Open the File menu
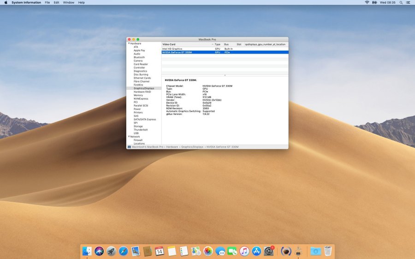Image resolution: width=415 pixels, height=259 pixels. click(47, 2)
